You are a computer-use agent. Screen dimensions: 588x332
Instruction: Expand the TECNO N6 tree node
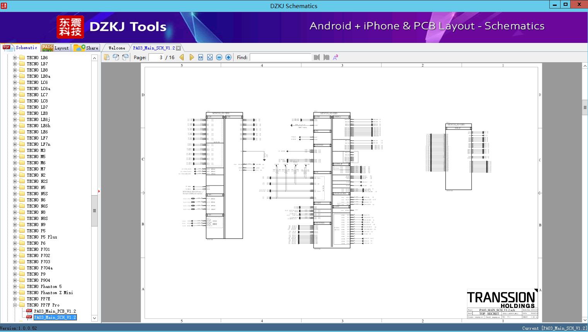(15, 200)
